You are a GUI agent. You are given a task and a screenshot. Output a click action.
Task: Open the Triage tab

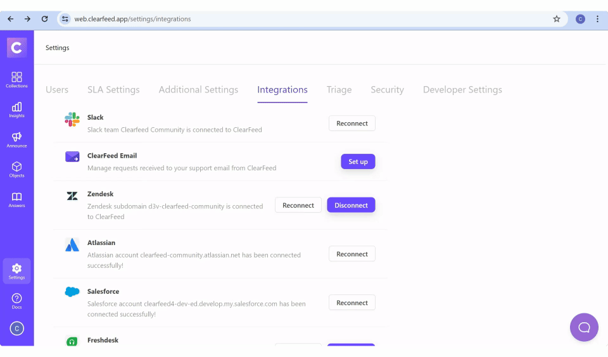coord(339,90)
